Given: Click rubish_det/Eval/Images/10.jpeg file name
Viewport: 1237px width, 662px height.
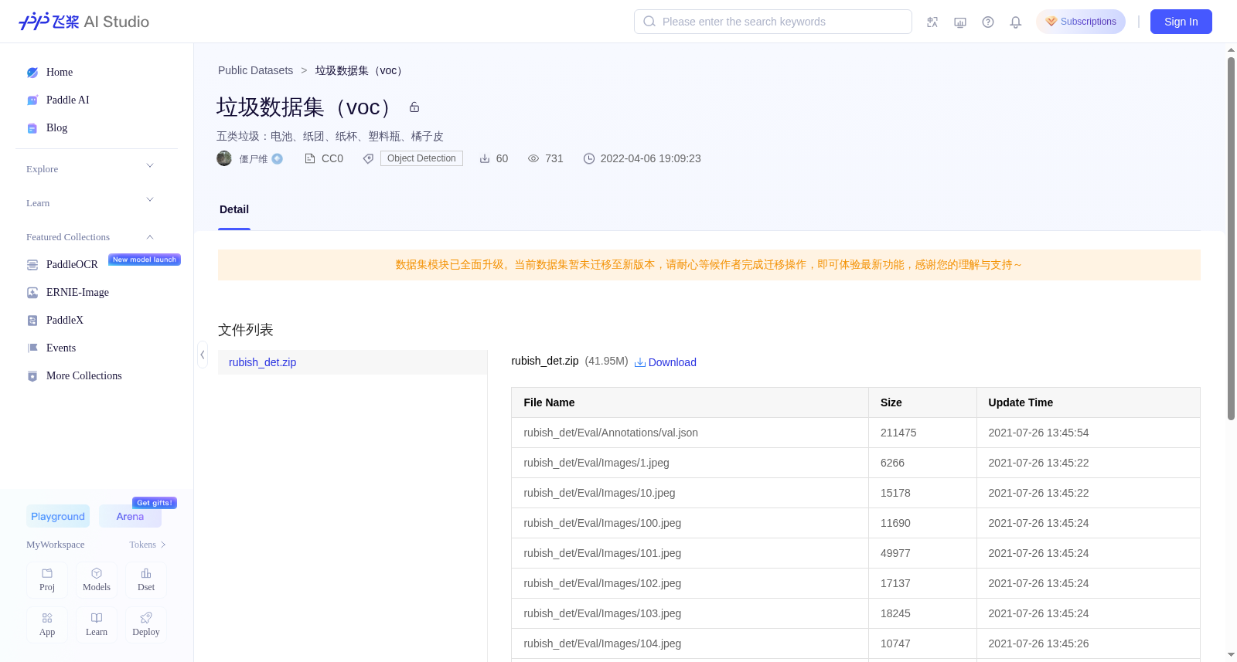Looking at the screenshot, I should coord(599,493).
